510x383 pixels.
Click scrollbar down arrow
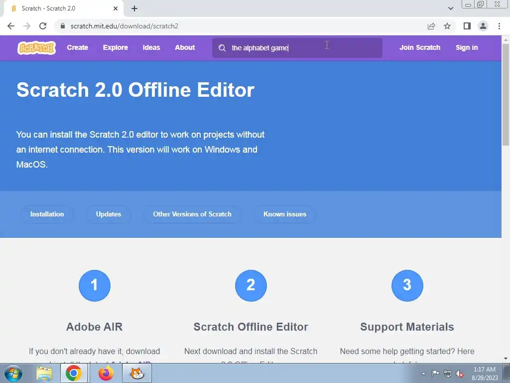pos(506,359)
